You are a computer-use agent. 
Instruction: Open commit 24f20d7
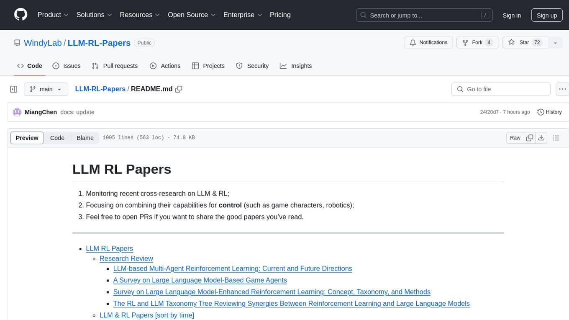[x=489, y=112]
